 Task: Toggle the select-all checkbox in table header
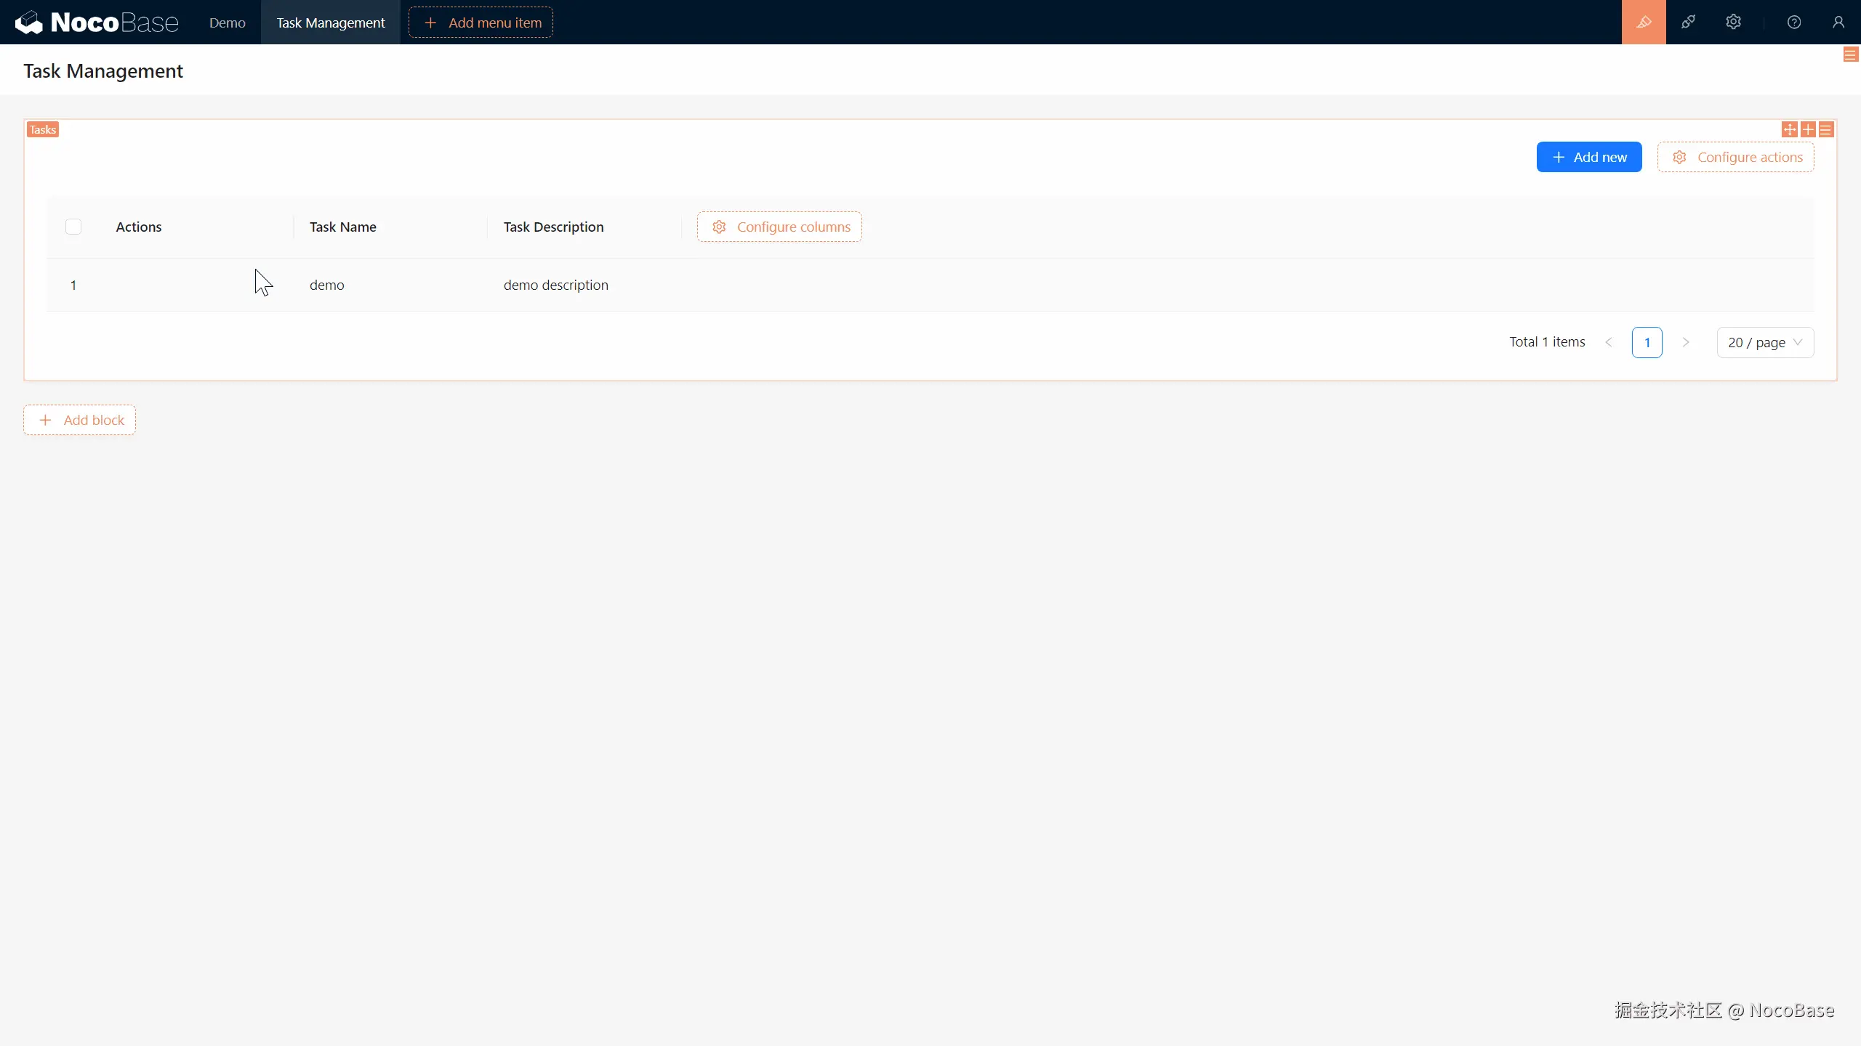[73, 227]
